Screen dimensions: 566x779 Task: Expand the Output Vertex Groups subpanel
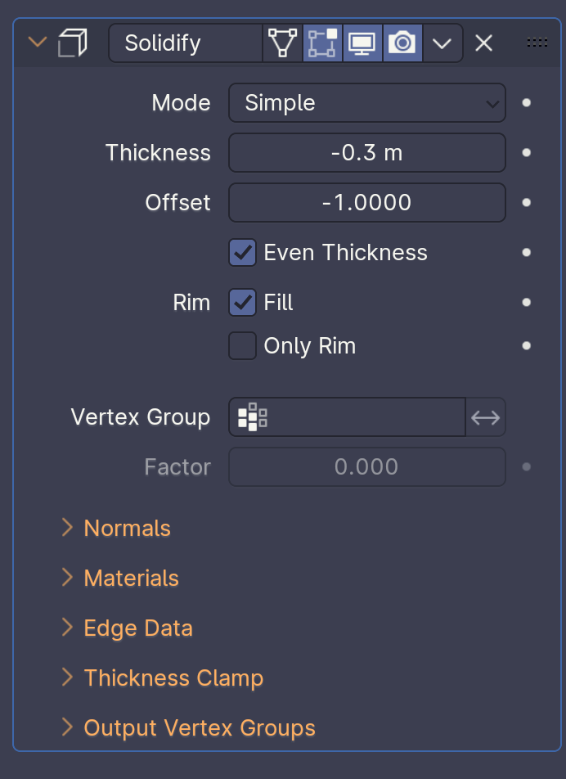(x=199, y=728)
